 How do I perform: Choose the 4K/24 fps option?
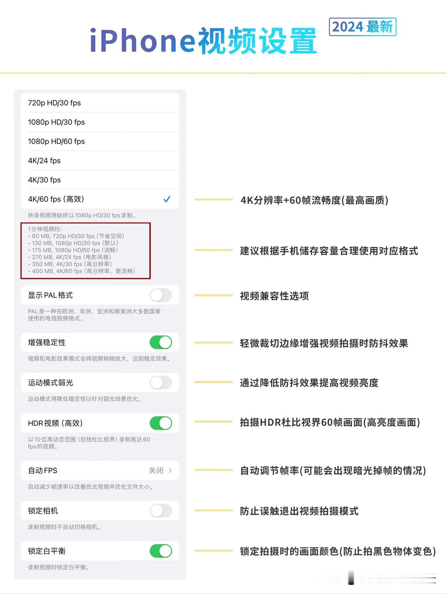[x=100, y=161]
